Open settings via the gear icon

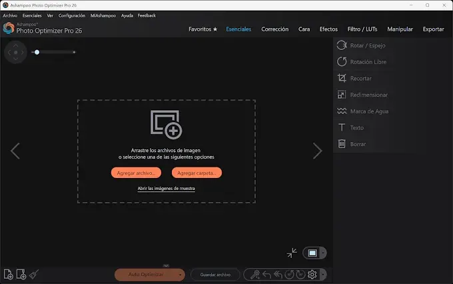coord(312,274)
